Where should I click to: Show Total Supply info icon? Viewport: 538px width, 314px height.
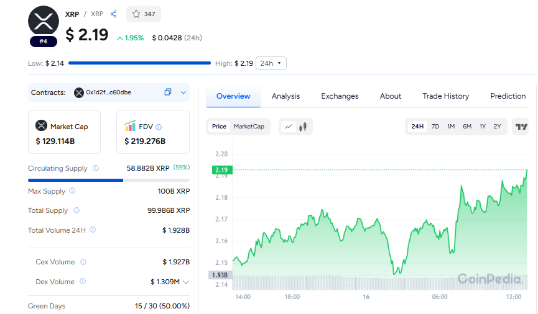77,210
